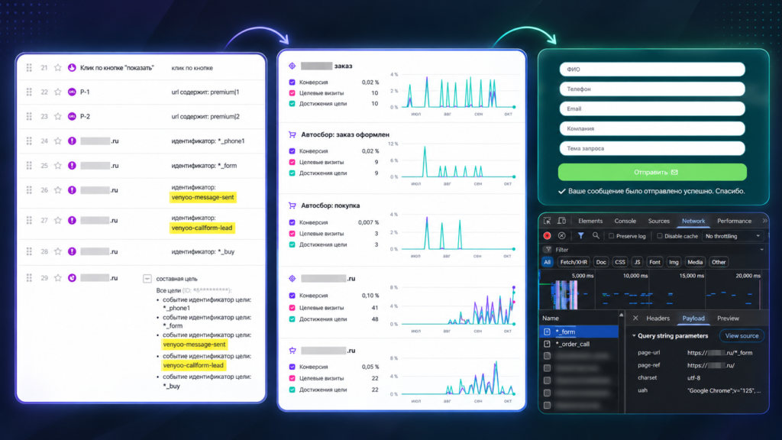This screenshot has height=440, width=782.
Task: Select the inspect element picker icon
Action: click(547, 221)
